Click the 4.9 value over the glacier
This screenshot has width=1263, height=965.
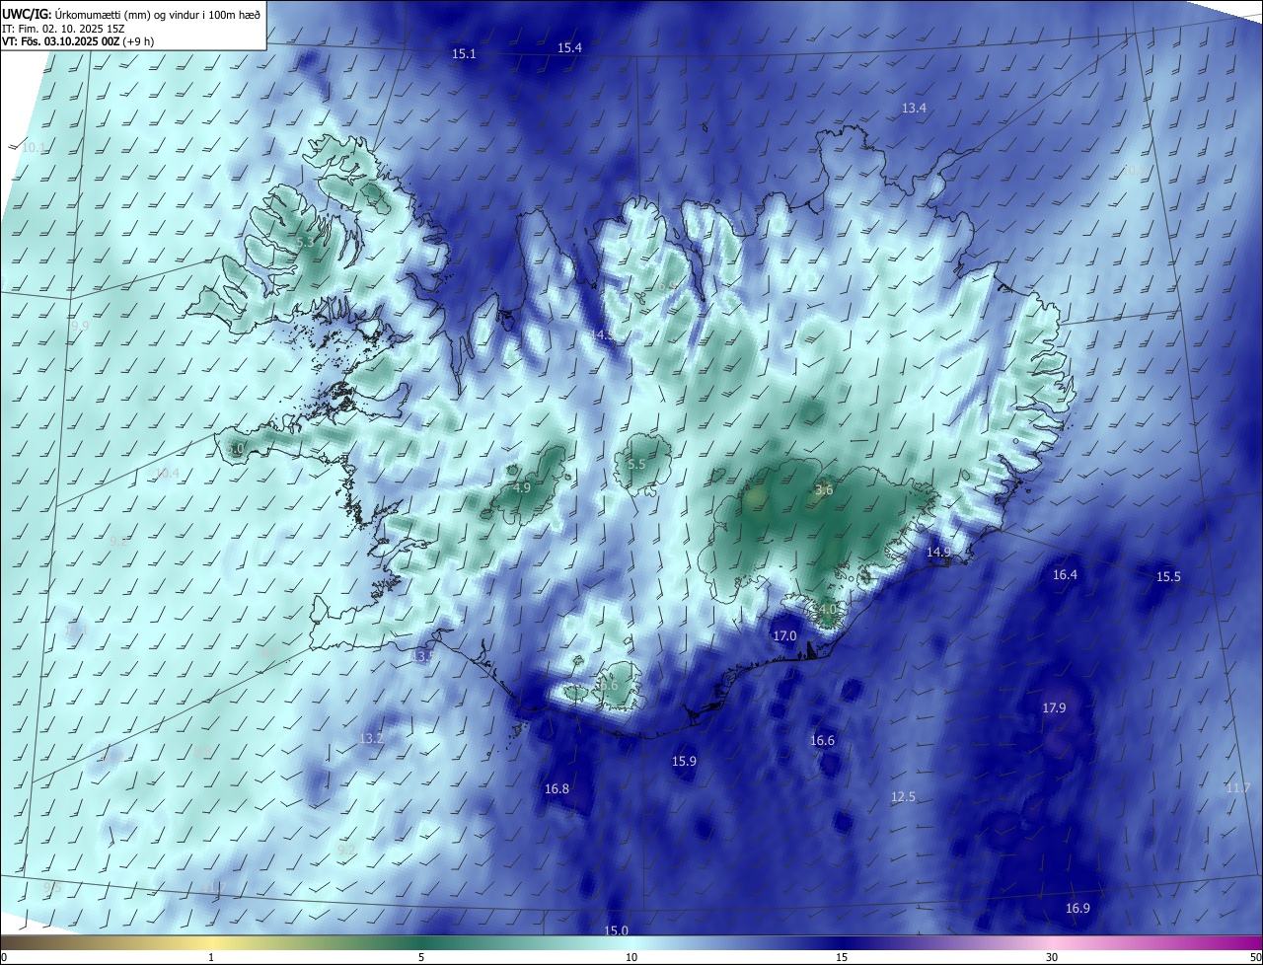(x=522, y=488)
